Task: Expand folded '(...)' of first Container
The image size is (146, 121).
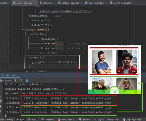Action: pyautogui.click(x=59, y=44)
